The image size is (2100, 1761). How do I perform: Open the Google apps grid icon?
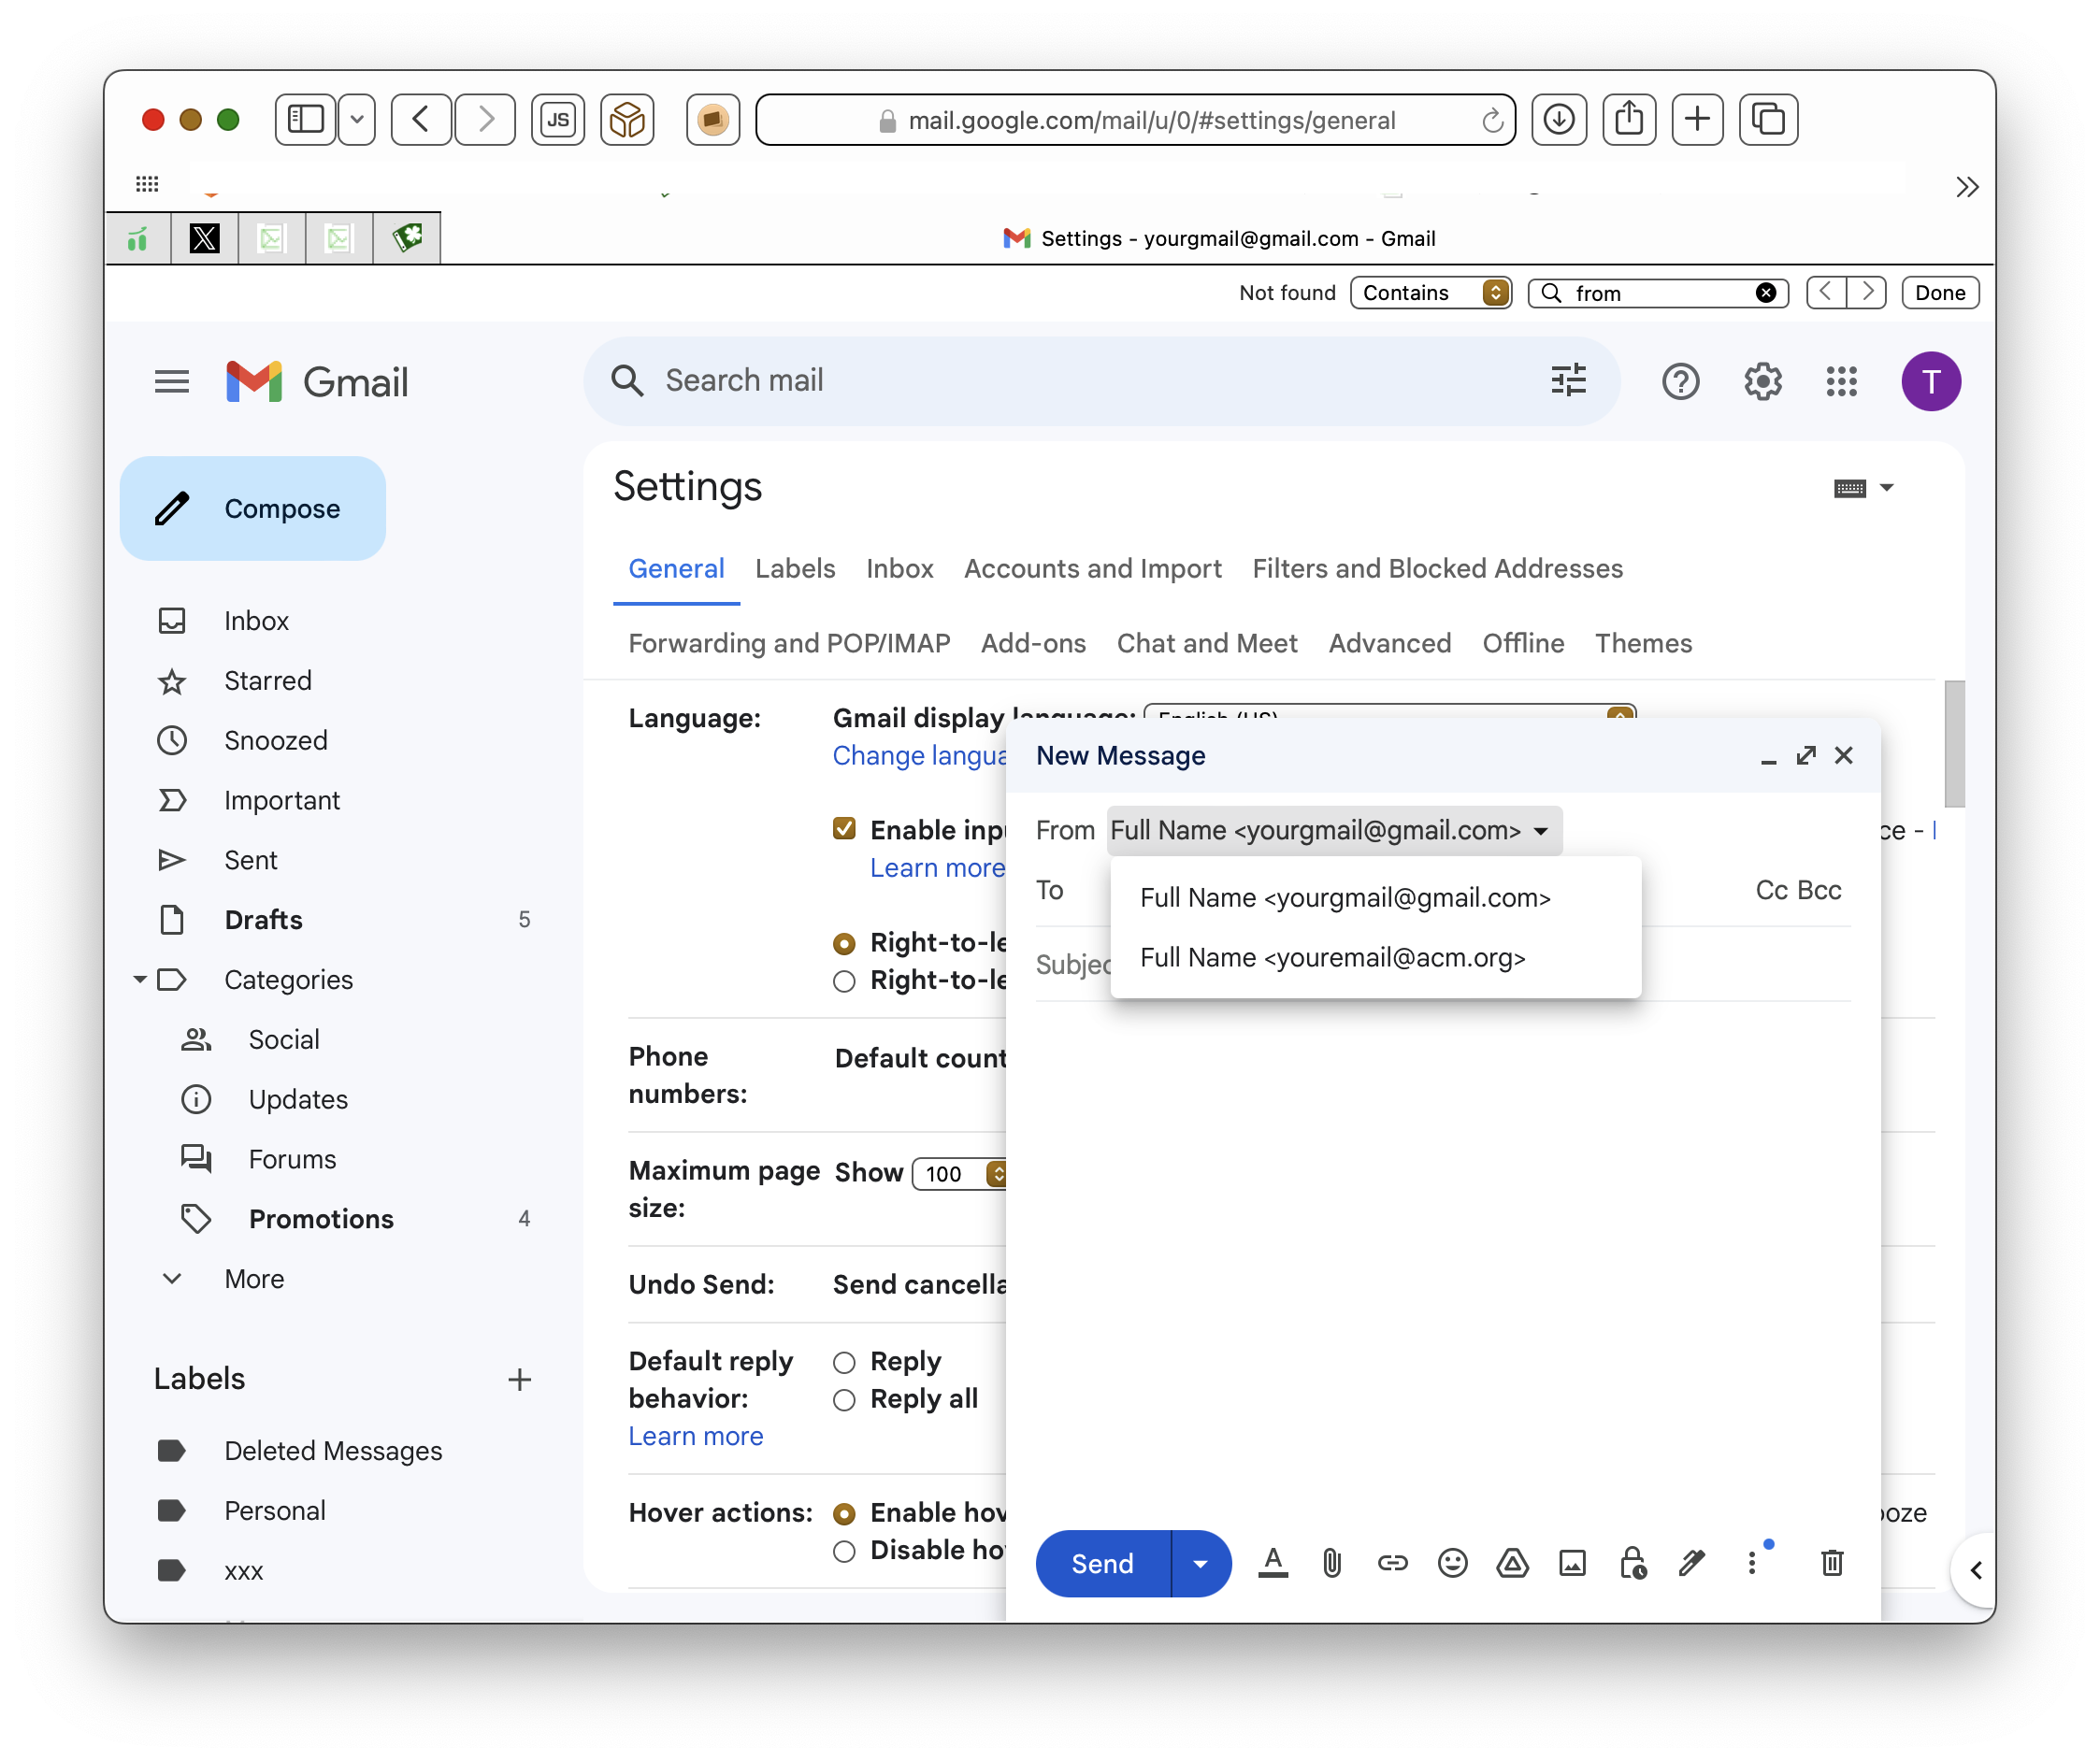(x=1841, y=380)
